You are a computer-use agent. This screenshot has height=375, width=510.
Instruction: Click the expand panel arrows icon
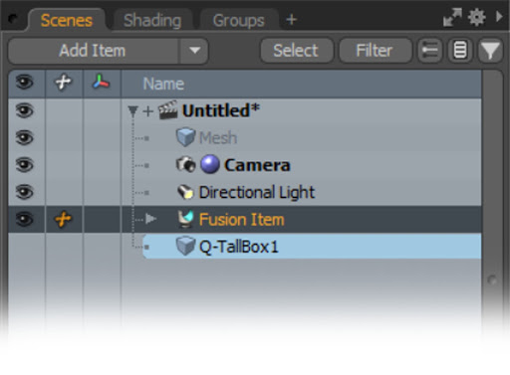tap(452, 17)
